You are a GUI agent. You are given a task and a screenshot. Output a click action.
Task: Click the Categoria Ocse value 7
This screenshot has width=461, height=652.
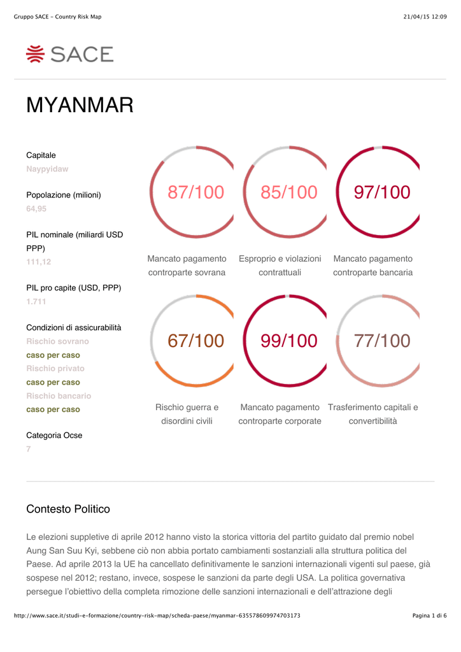point(28,449)
